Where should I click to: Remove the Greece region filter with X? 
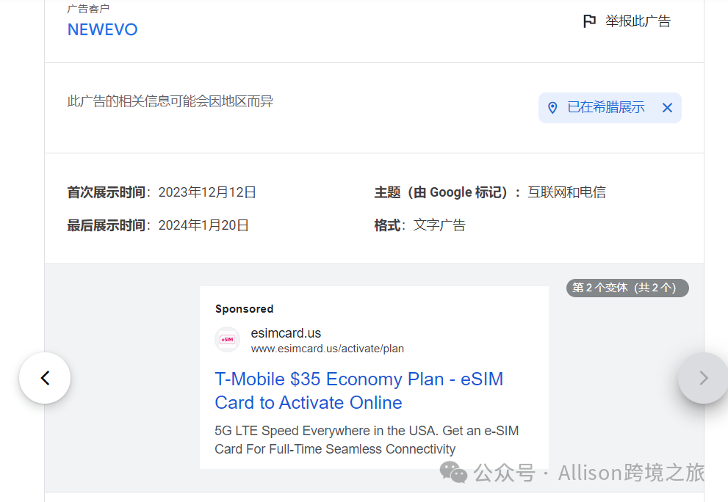pyautogui.click(x=667, y=108)
